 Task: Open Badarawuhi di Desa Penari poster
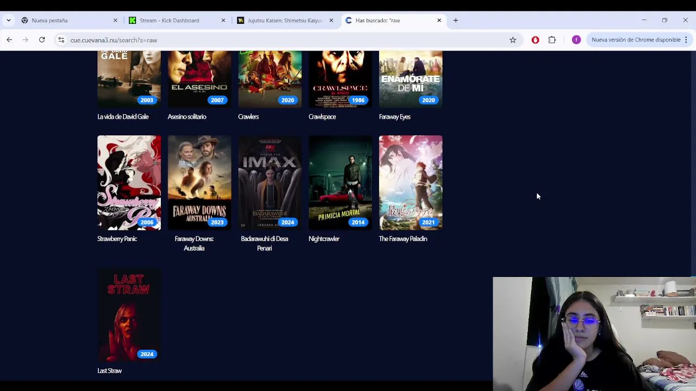270,182
